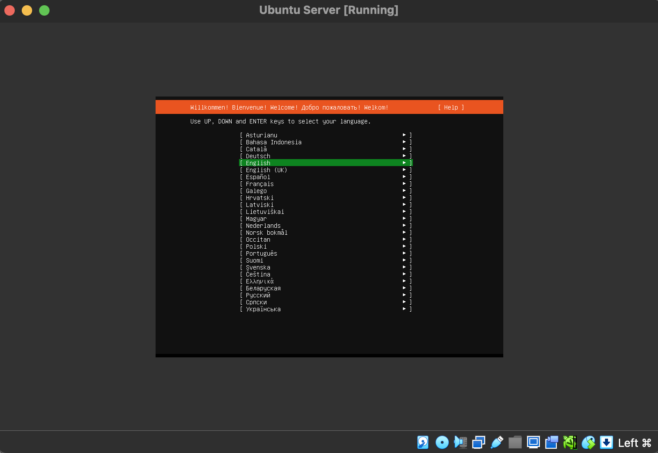Expand the arrow on Español row
The width and height of the screenshot is (658, 453).
click(x=404, y=177)
